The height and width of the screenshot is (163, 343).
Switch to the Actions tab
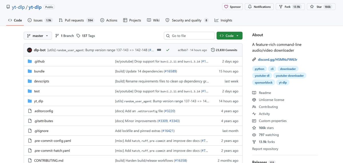pos(109,20)
